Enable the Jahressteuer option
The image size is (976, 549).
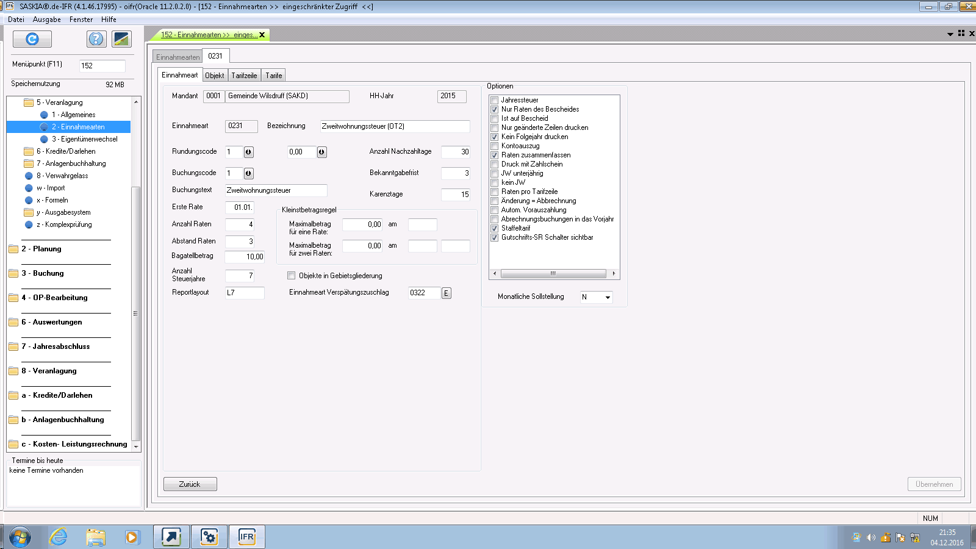coord(495,101)
